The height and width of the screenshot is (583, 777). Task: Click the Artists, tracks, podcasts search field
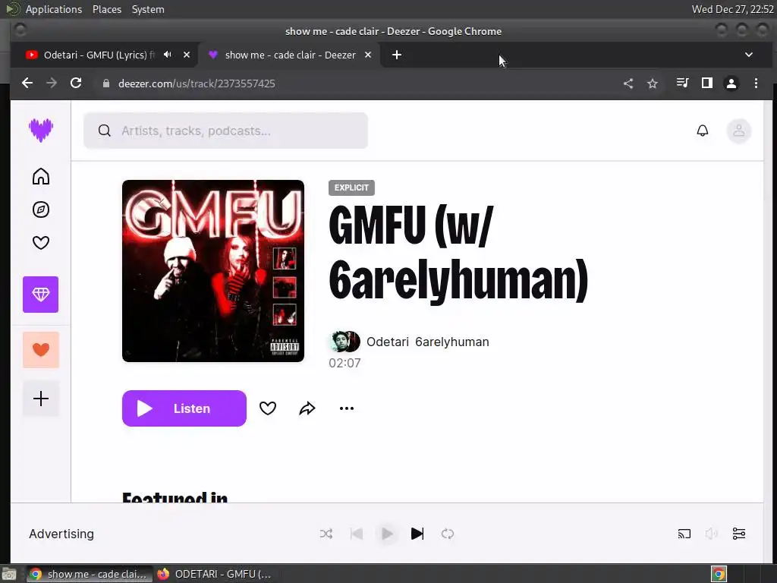[225, 131]
